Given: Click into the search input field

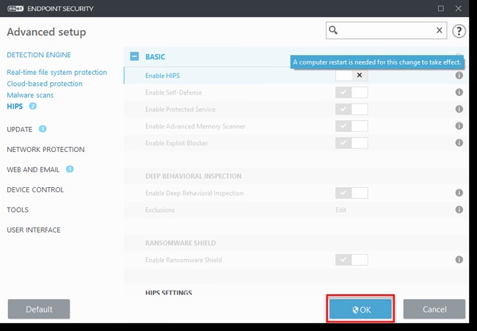Looking at the screenshot, I should pyautogui.click(x=386, y=30).
